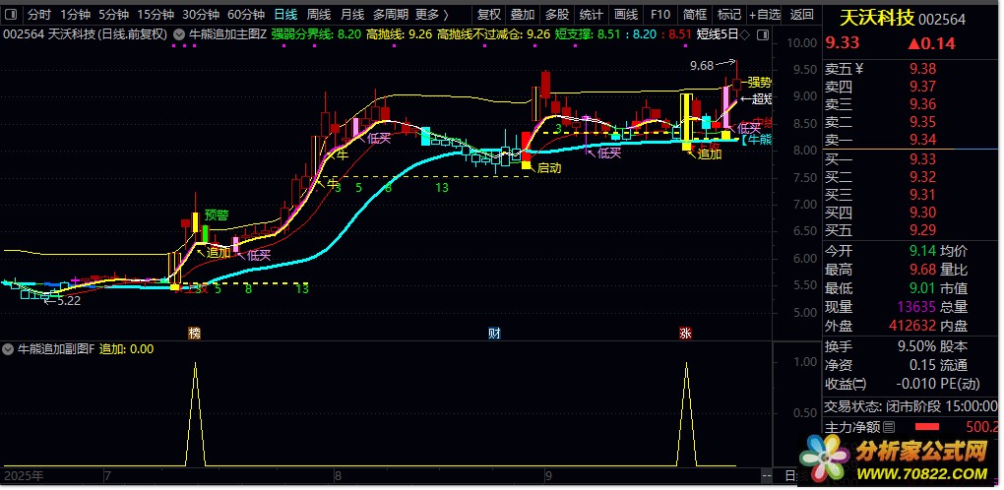Toggle 叠加 overlay comparison
The height and width of the screenshot is (490, 1004).
(x=523, y=15)
